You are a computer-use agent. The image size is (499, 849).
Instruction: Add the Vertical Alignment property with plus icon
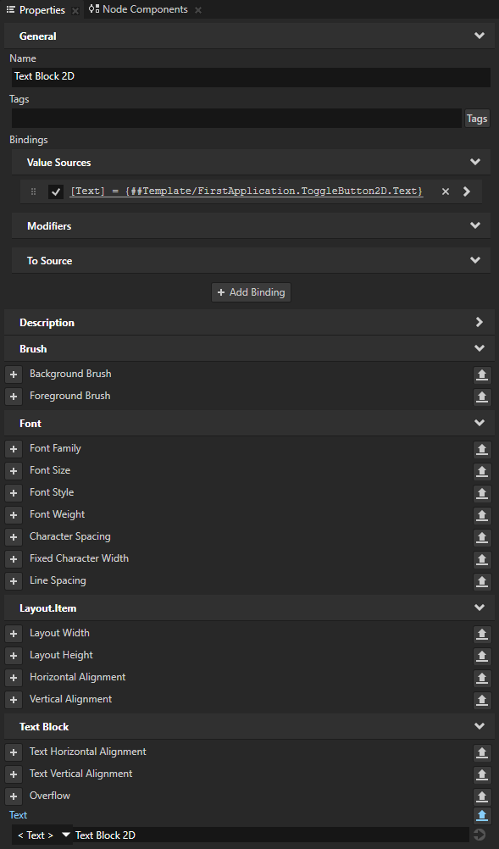point(13,699)
